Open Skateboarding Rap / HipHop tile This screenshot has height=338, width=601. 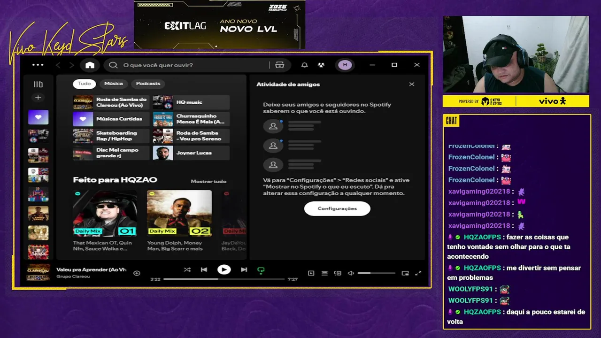pos(111,136)
